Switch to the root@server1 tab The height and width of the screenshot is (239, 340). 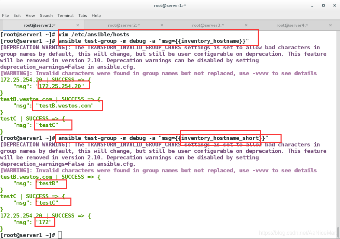(39, 25)
